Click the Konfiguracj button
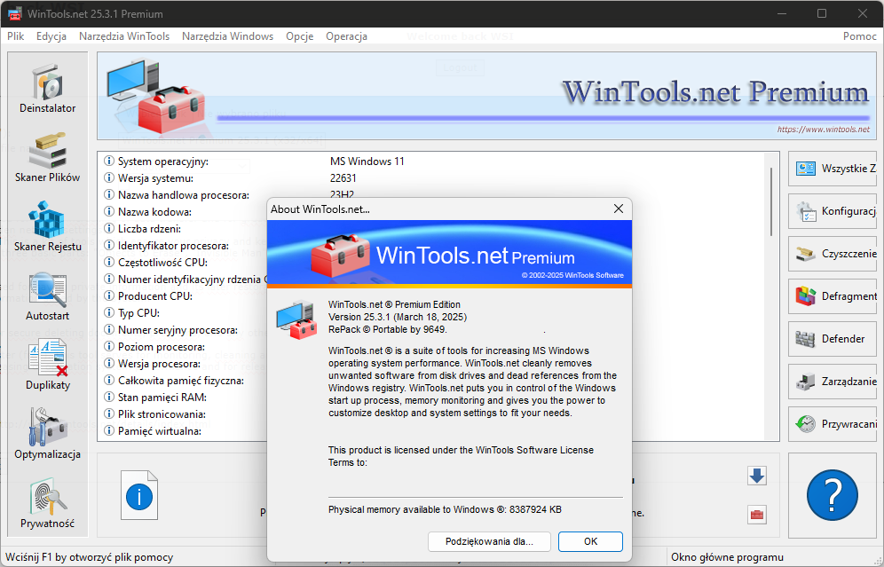The width and height of the screenshot is (884, 567). (x=833, y=211)
